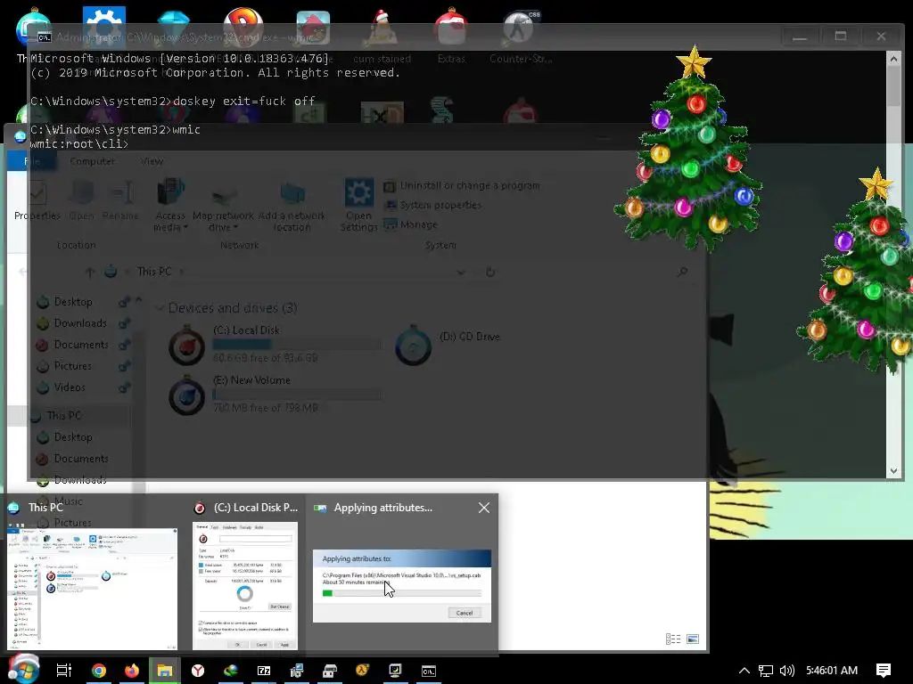Open Task View from the taskbar
The image size is (913, 684).
pos(64,671)
